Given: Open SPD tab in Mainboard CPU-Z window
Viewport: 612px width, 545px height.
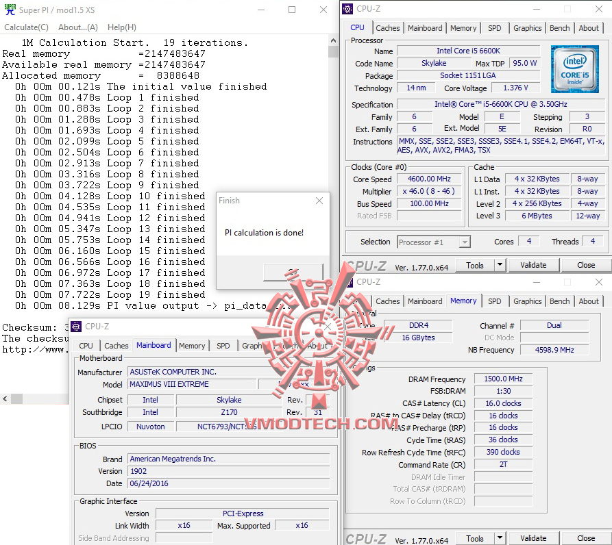Looking at the screenshot, I should coord(223,346).
